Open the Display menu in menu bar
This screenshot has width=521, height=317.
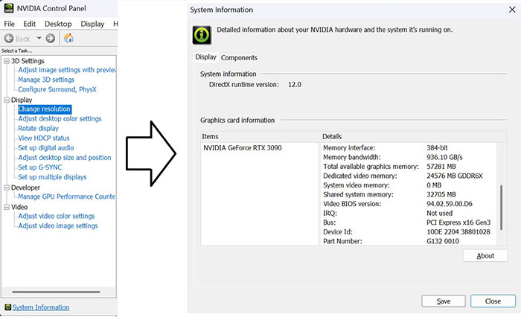pyautogui.click(x=92, y=24)
